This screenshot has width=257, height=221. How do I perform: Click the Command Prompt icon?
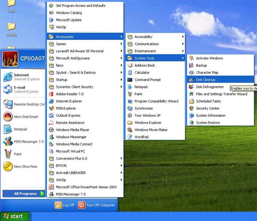(x=130, y=80)
